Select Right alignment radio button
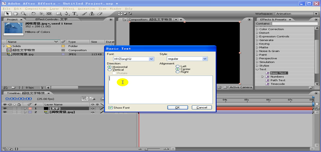 click(x=177, y=72)
